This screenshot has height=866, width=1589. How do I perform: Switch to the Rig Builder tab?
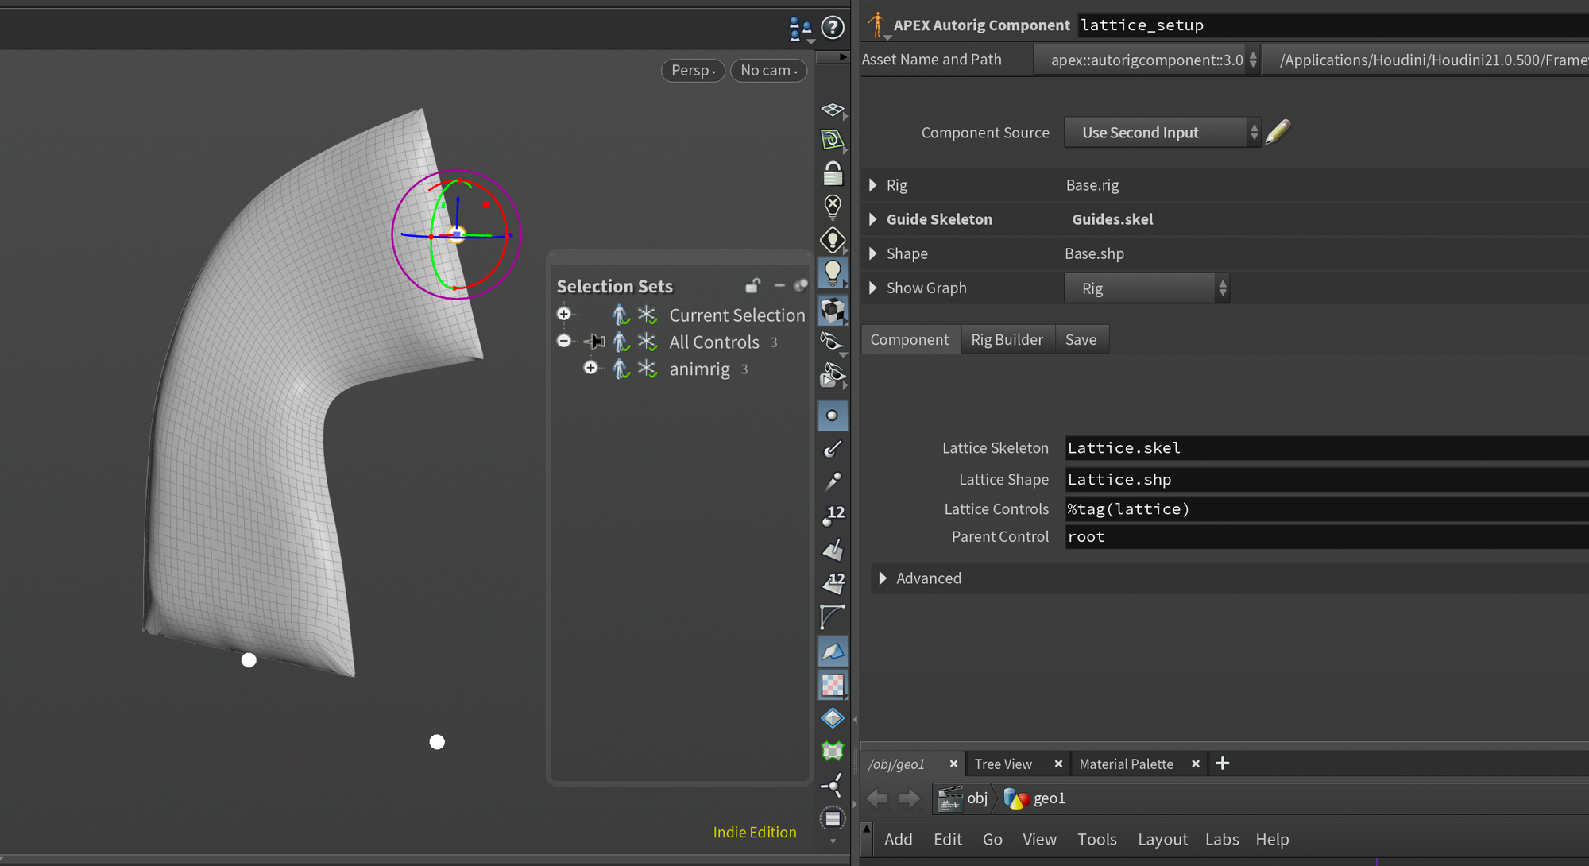click(x=1007, y=339)
